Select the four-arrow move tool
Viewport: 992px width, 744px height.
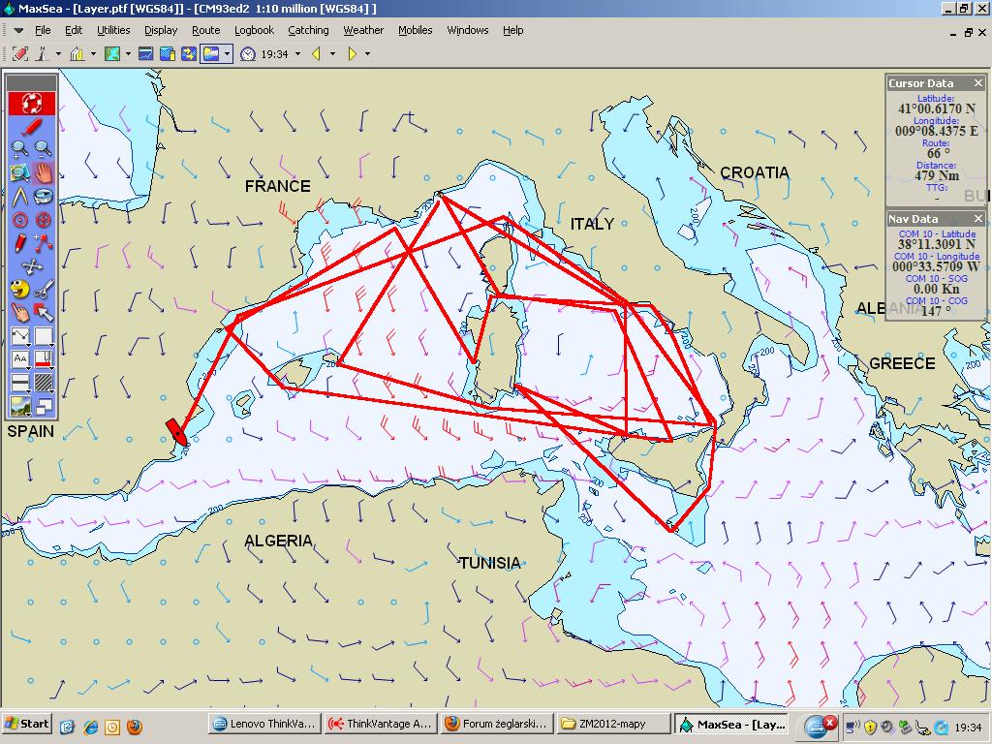pyautogui.click(x=32, y=266)
